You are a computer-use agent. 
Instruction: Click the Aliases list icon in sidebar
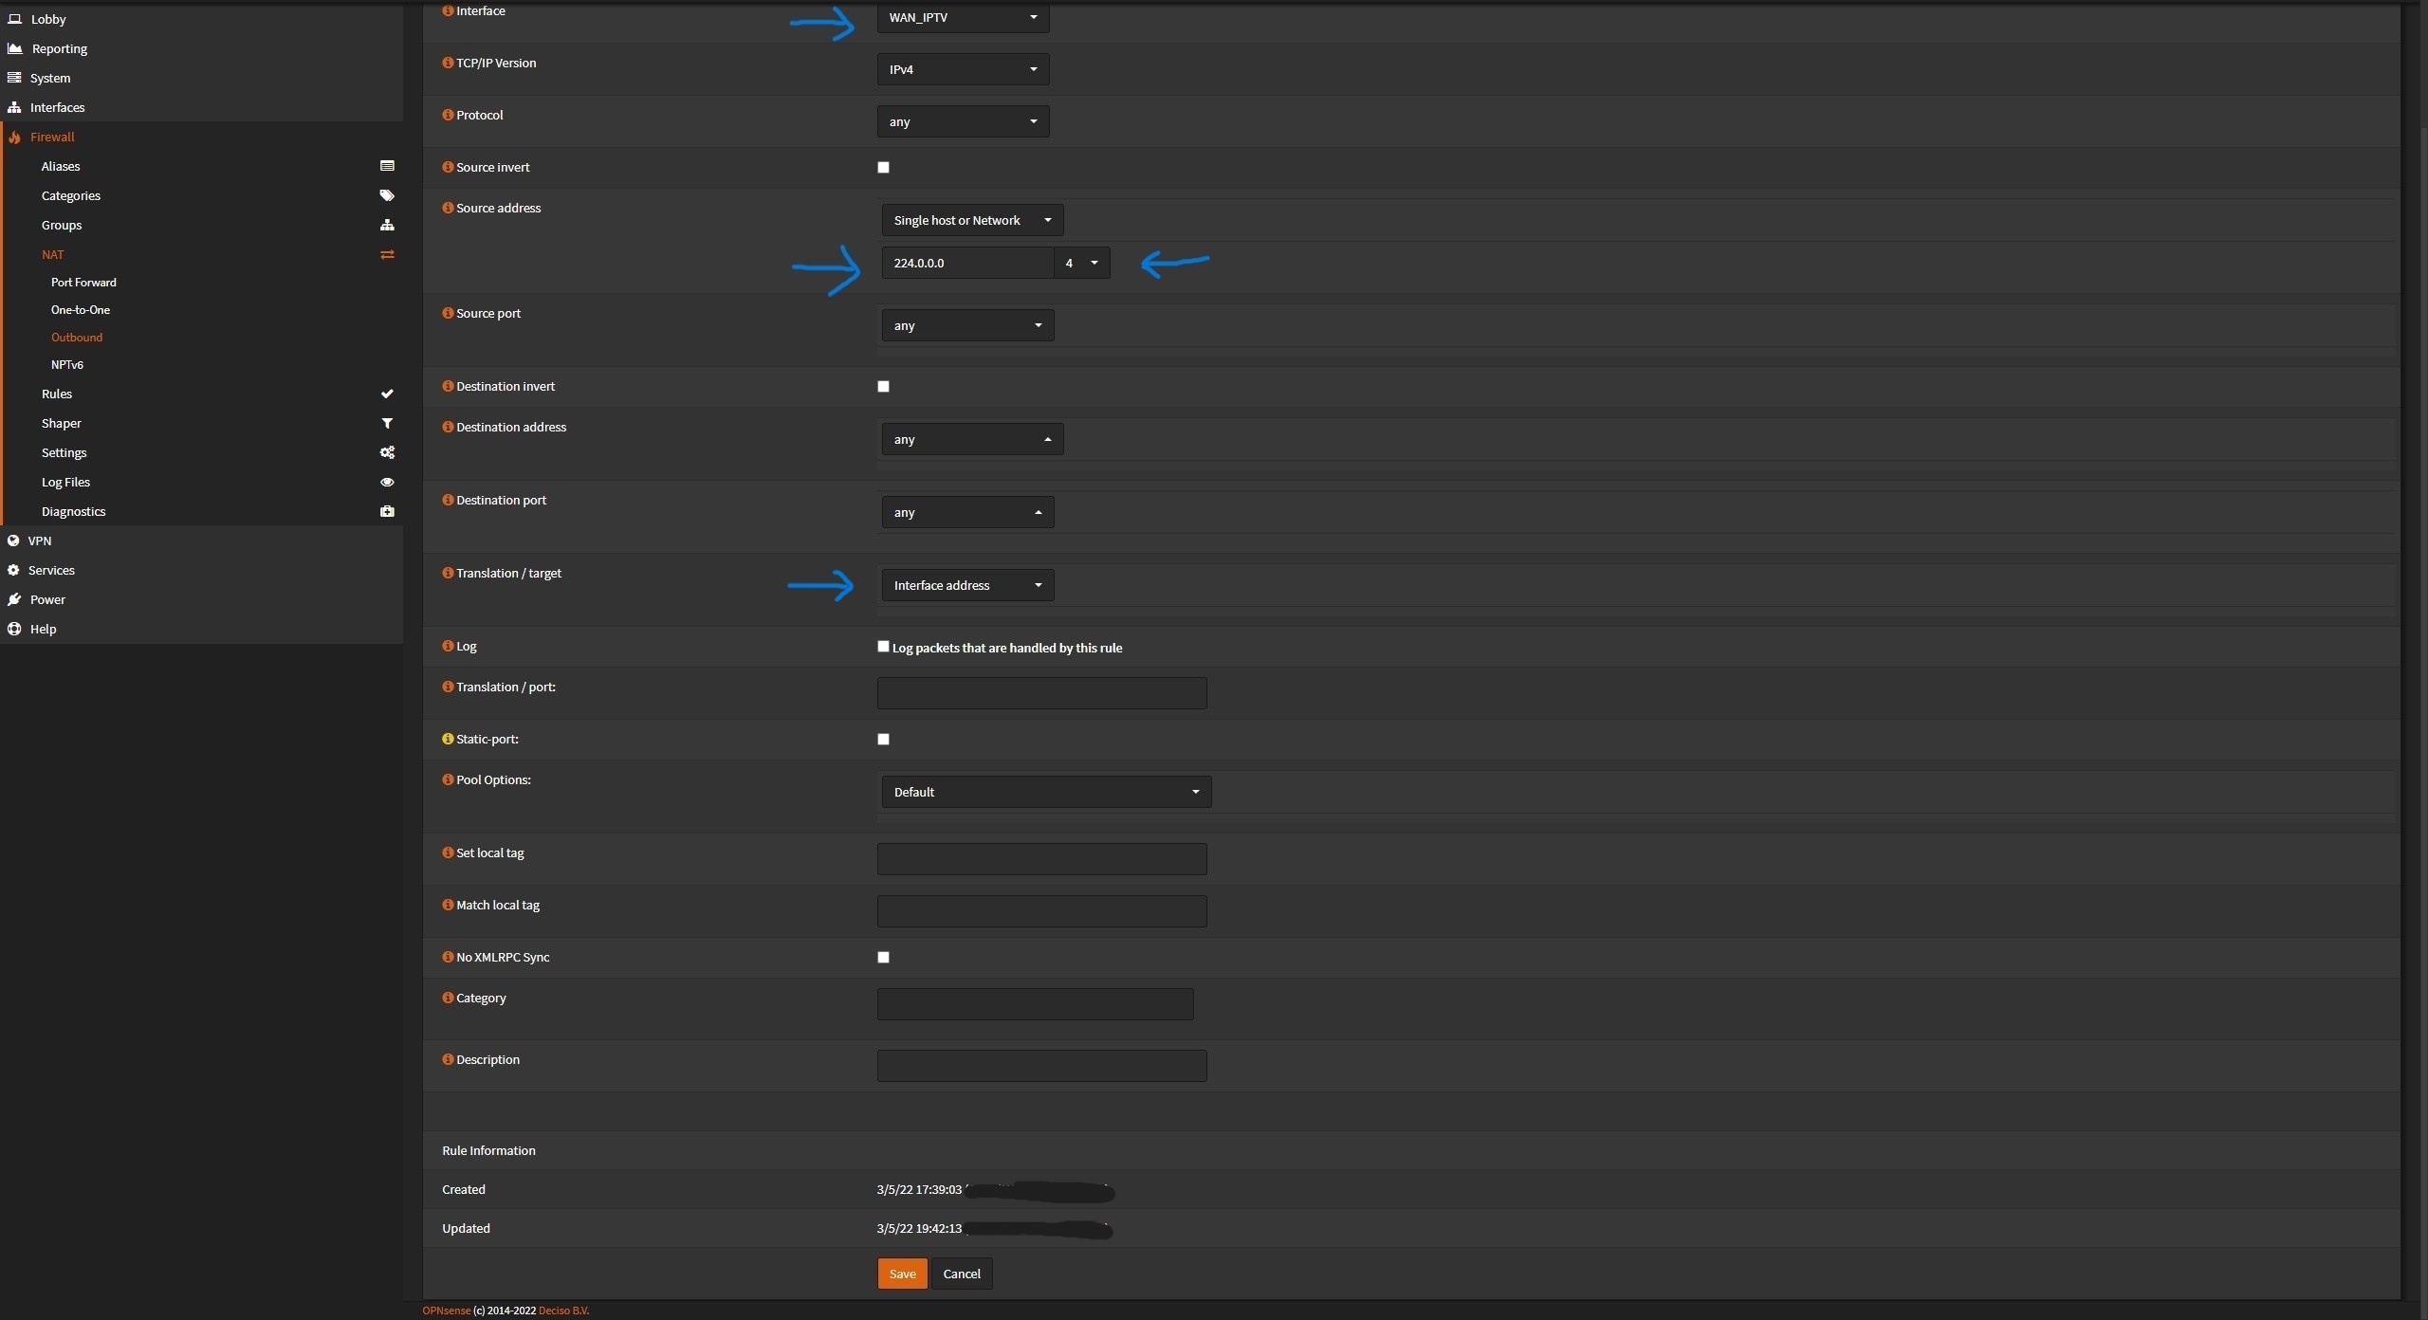coord(387,166)
